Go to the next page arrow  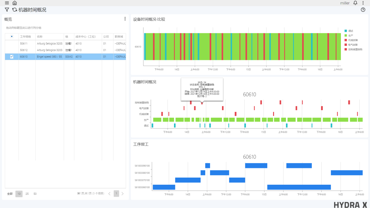click(123, 194)
